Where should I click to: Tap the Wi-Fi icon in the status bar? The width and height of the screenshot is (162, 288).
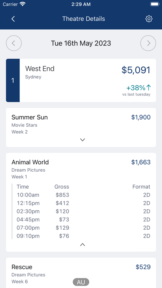23,4
